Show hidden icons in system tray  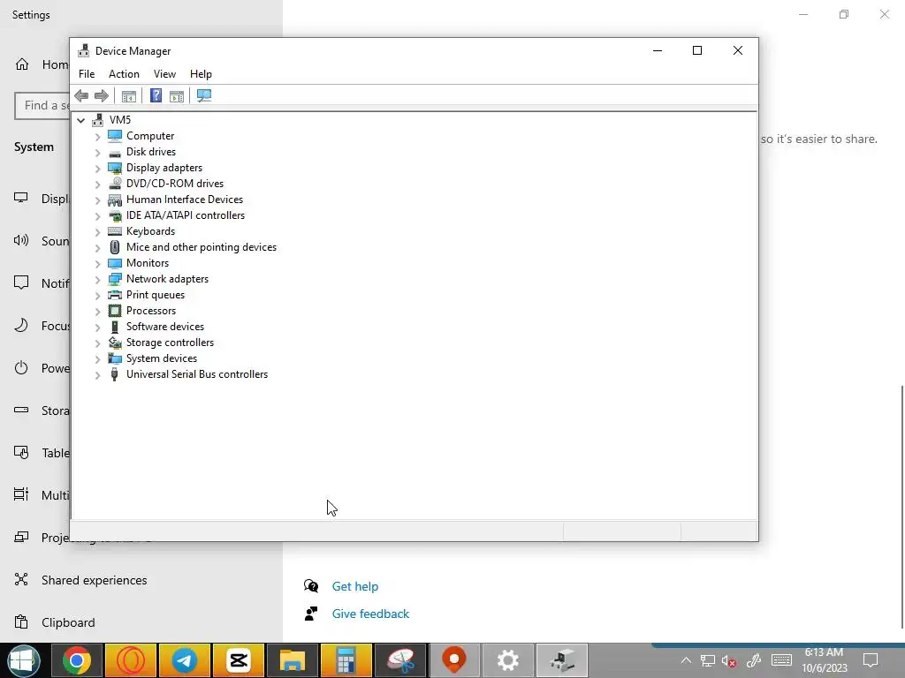(686, 660)
